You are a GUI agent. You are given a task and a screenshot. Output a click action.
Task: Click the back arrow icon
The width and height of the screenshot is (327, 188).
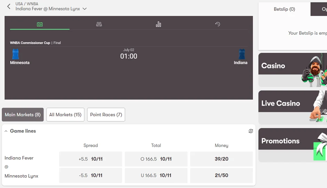click(x=9, y=6)
